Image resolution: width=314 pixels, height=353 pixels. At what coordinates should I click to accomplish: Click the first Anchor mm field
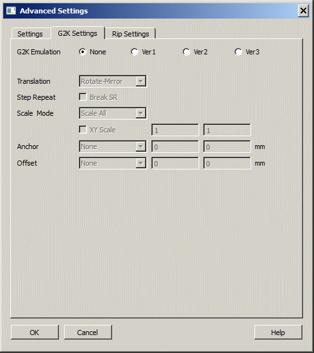point(176,147)
